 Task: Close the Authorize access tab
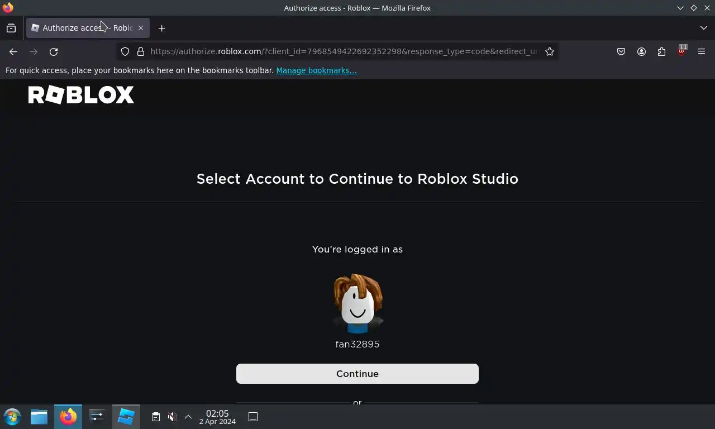141,28
